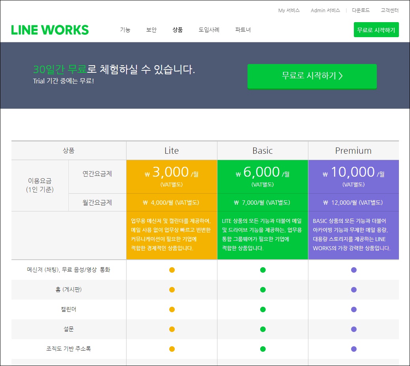The height and width of the screenshot is (366, 410).
Task: Click the Basic green dot for 설문 row
Action: [263, 329]
